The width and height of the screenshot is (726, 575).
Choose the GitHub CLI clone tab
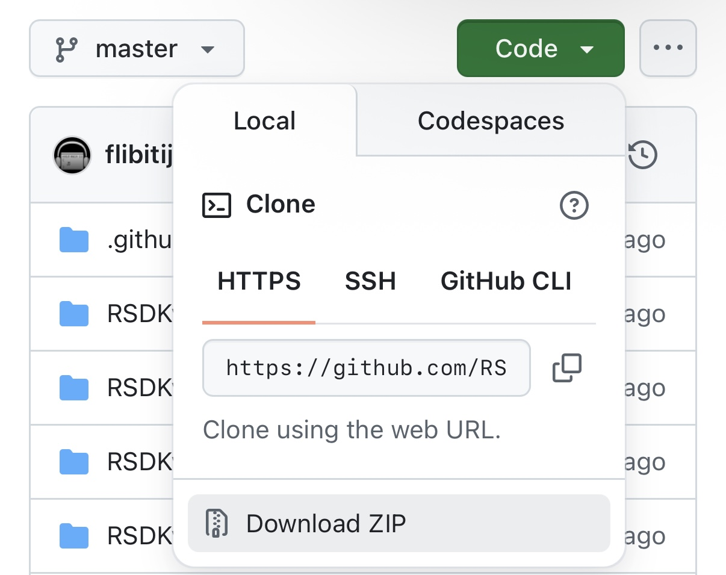tap(506, 281)
